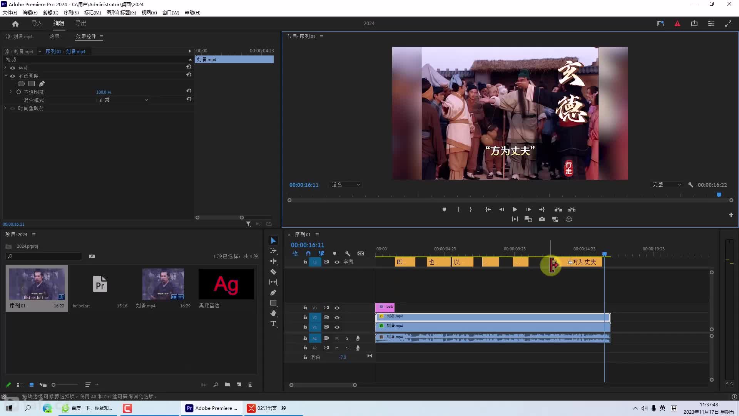Step forward one frame
Screen dimensions: 739x416
pyautogui.click(x=528, y=210)
